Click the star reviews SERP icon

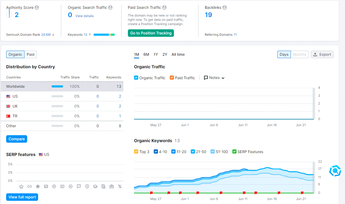click(38, 186)
